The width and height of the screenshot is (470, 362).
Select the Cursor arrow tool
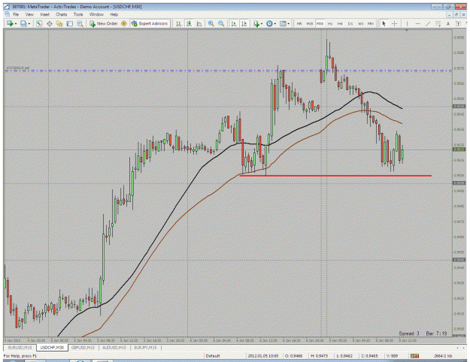point(384,23)
